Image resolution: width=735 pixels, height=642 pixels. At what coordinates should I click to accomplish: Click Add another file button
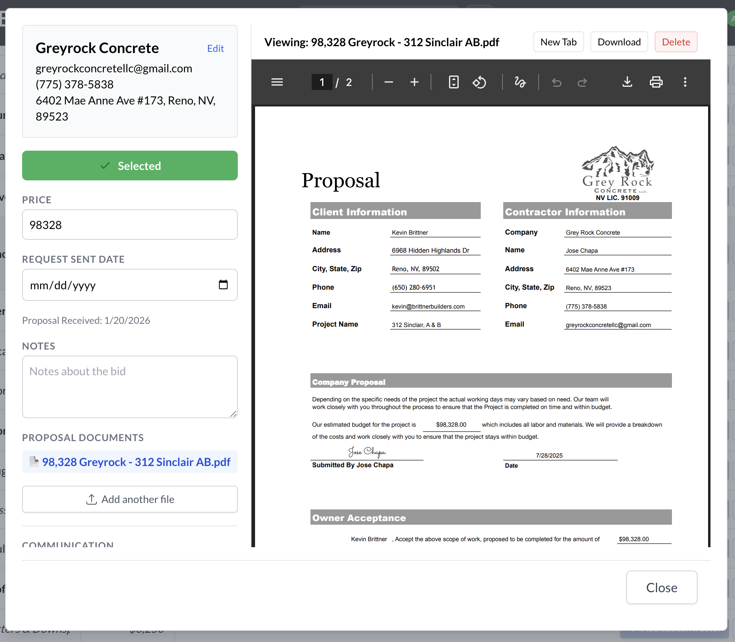coord(130,499)
